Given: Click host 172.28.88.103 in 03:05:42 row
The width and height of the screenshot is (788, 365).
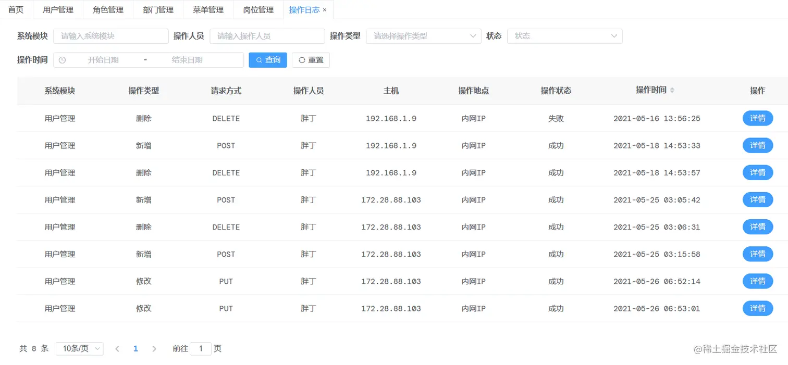Looking at the screenshot, I should pyautogui.click(x=391, y=200).
